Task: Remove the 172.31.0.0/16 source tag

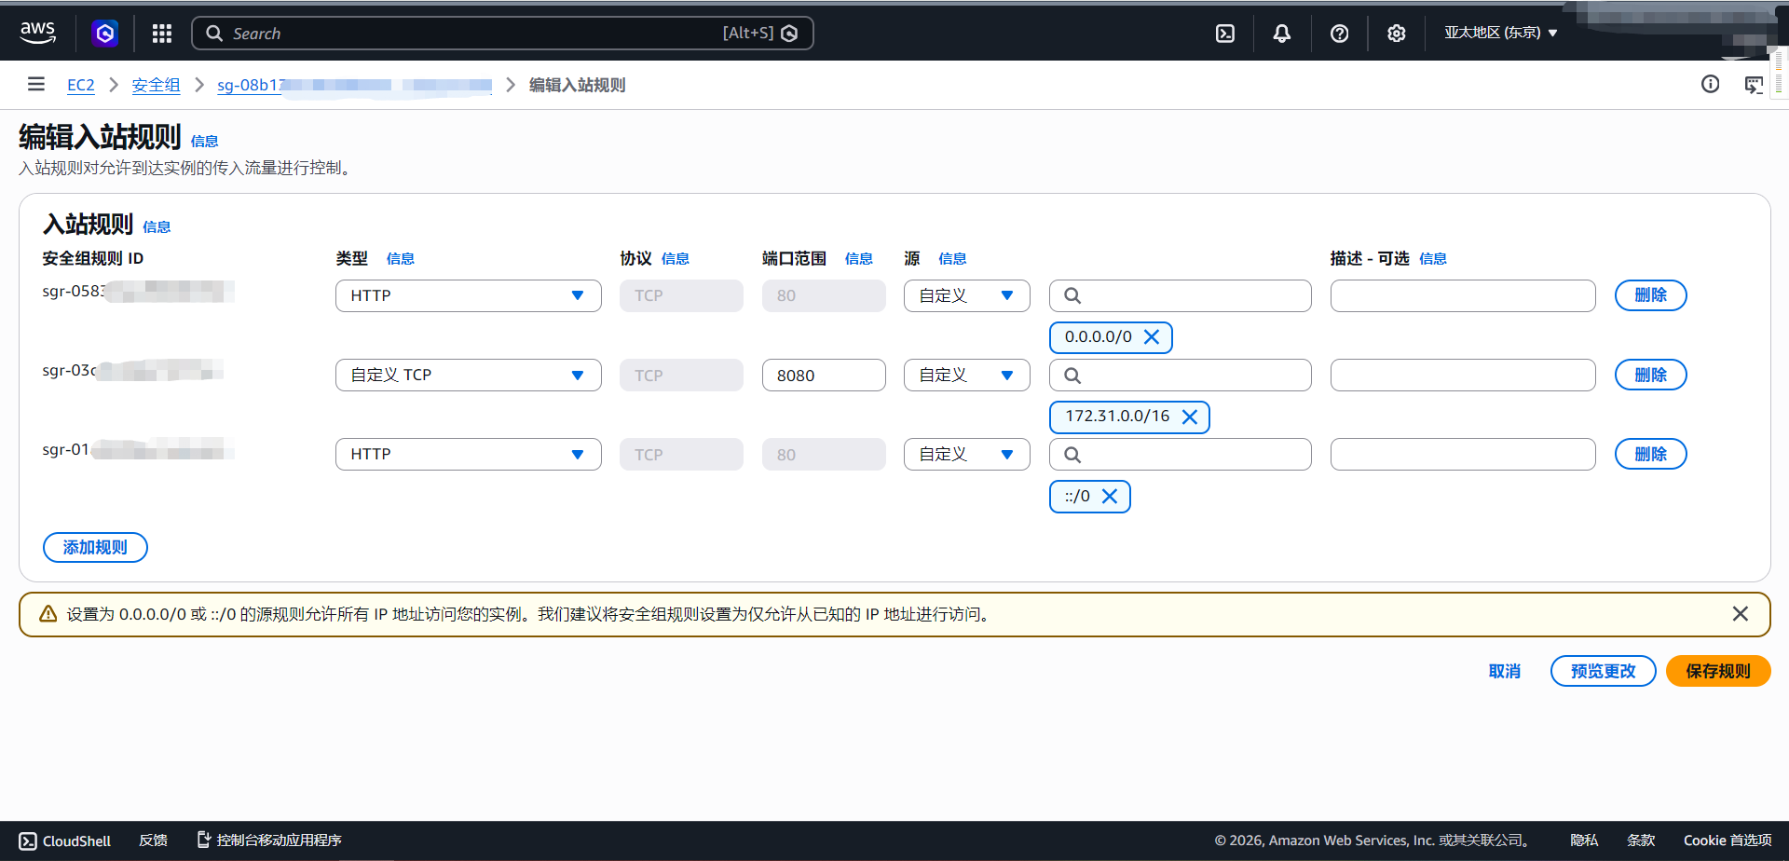Action: (1190, 417)
